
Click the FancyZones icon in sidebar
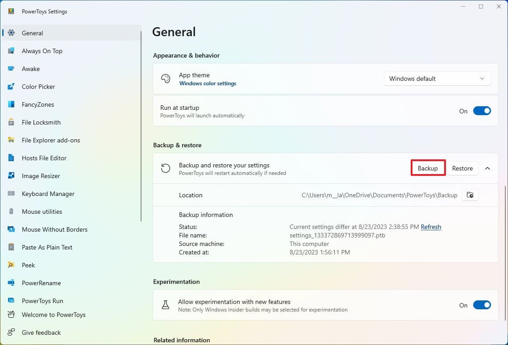[11, 104]
